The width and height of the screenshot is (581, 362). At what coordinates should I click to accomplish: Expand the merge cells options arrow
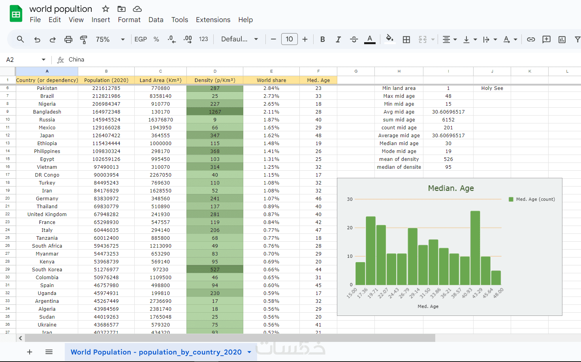point(433,39)
